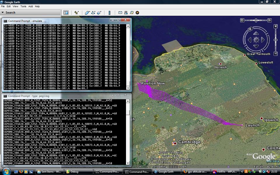Switch to gps altitude Firefox taskbar button

195,172
